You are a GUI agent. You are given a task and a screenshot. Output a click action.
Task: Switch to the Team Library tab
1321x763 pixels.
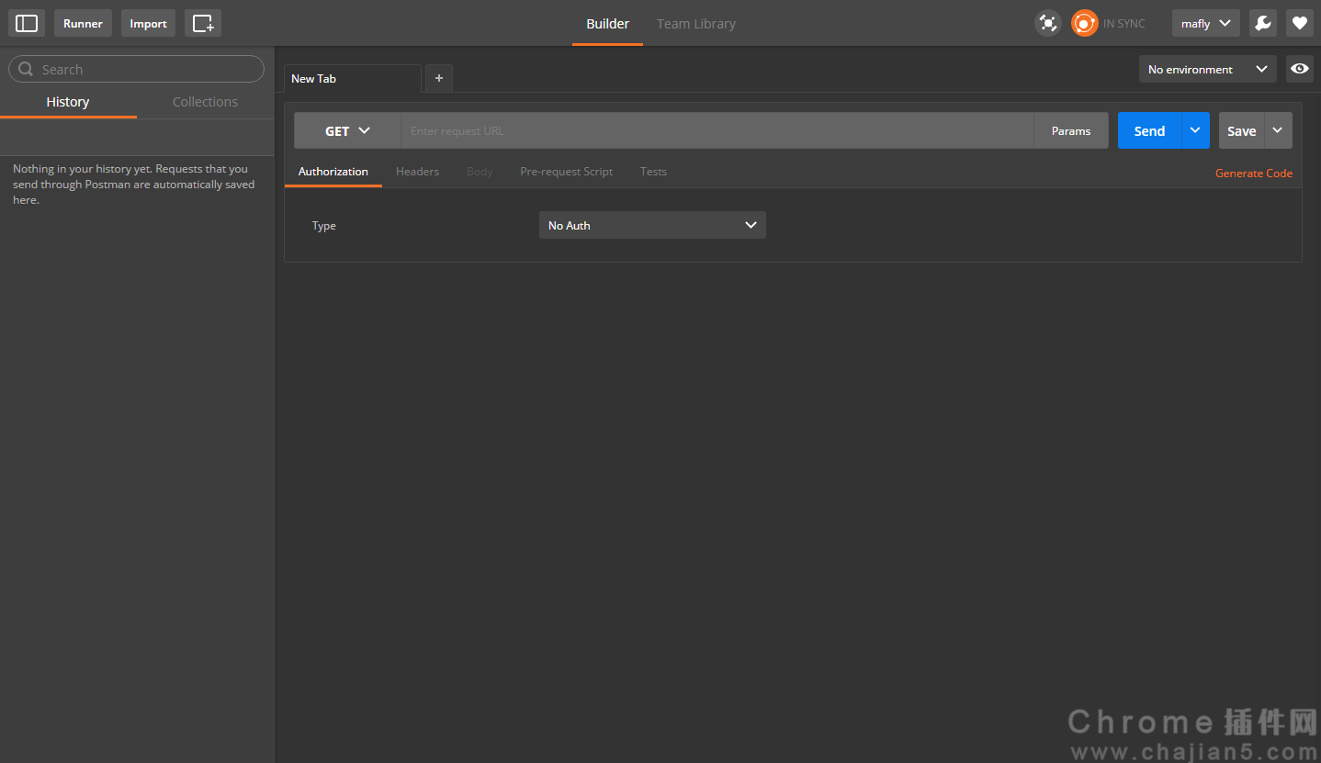point(696,23)
